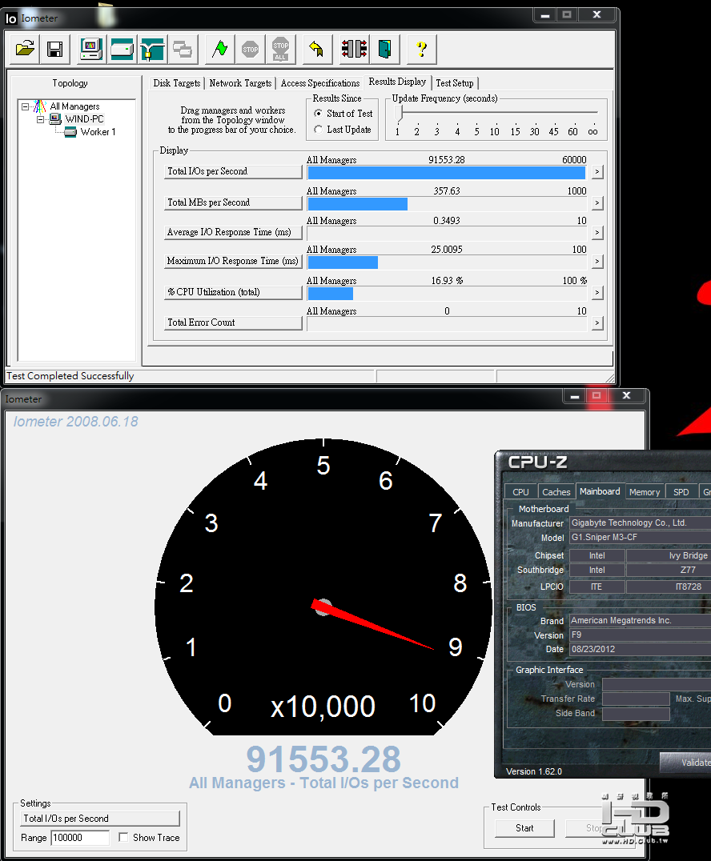Open CPU-Z Caches tab
Image resolution: width=711 pixels, height=861 pixels.
tap(556, 492)
